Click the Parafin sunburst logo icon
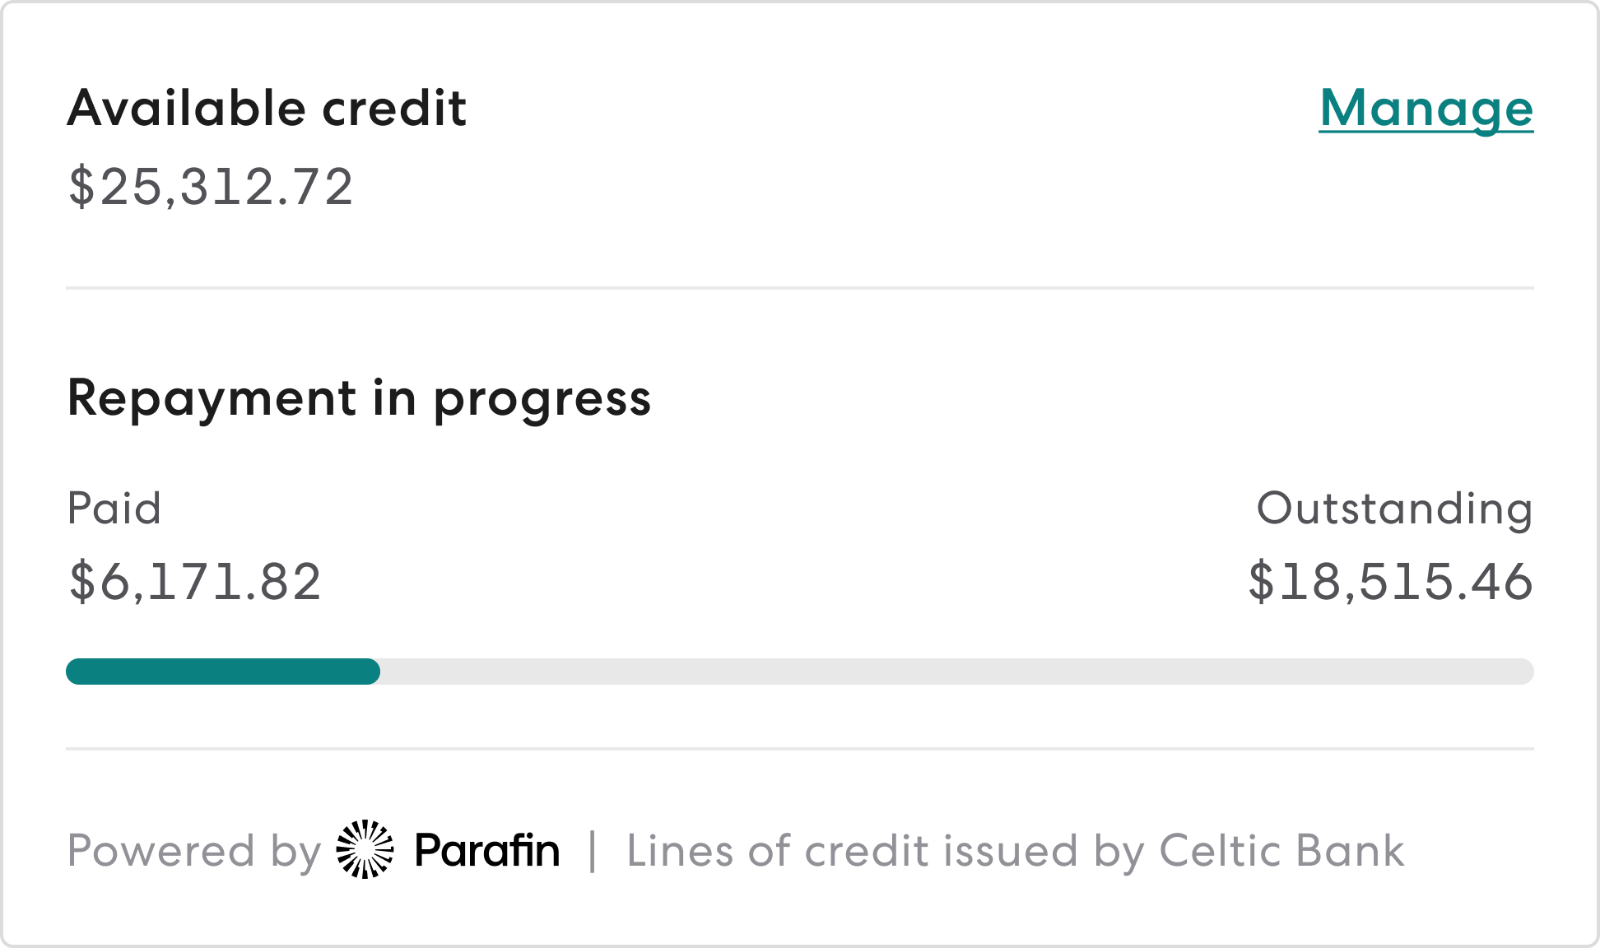The width and height of the screenshot is (1600, 948). (x=365, y=851)
